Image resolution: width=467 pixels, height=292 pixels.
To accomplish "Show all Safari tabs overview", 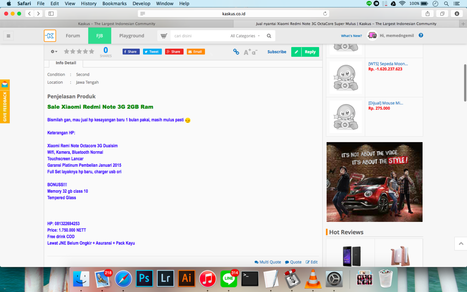I will click(x=442, y=14).
